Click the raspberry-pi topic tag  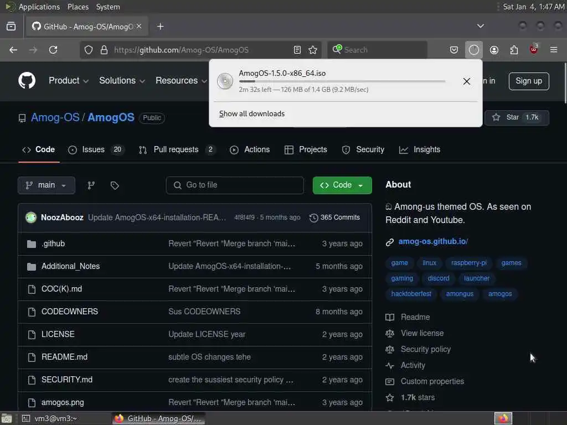point(468,263)
